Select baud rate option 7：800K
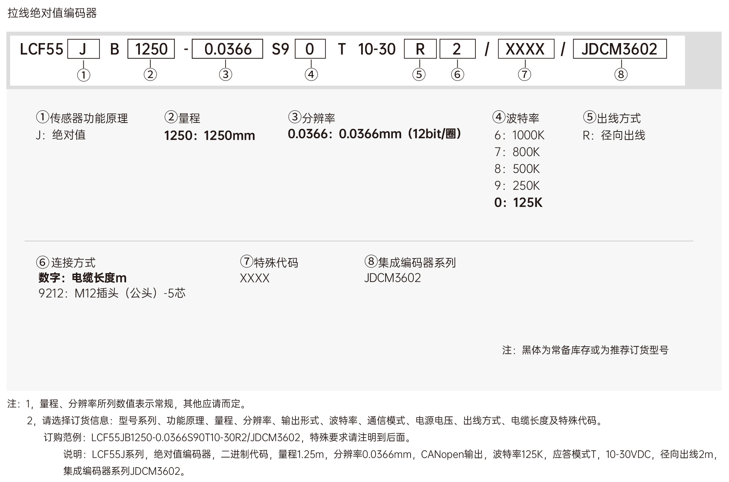The height and width of the screenshot is (482, 729). coord(517,152)
